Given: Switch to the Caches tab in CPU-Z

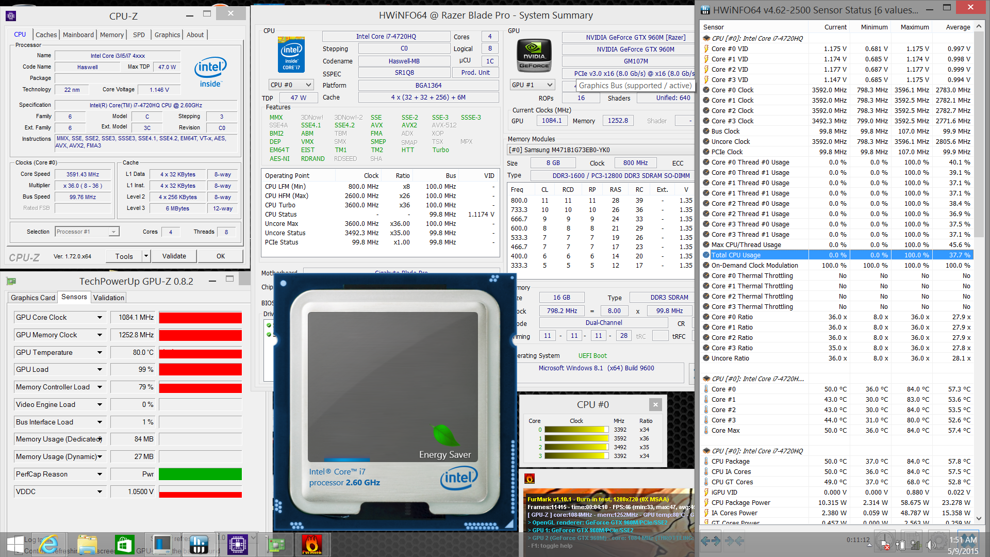Looking at the screenshot, I should [x=46, y=35].
